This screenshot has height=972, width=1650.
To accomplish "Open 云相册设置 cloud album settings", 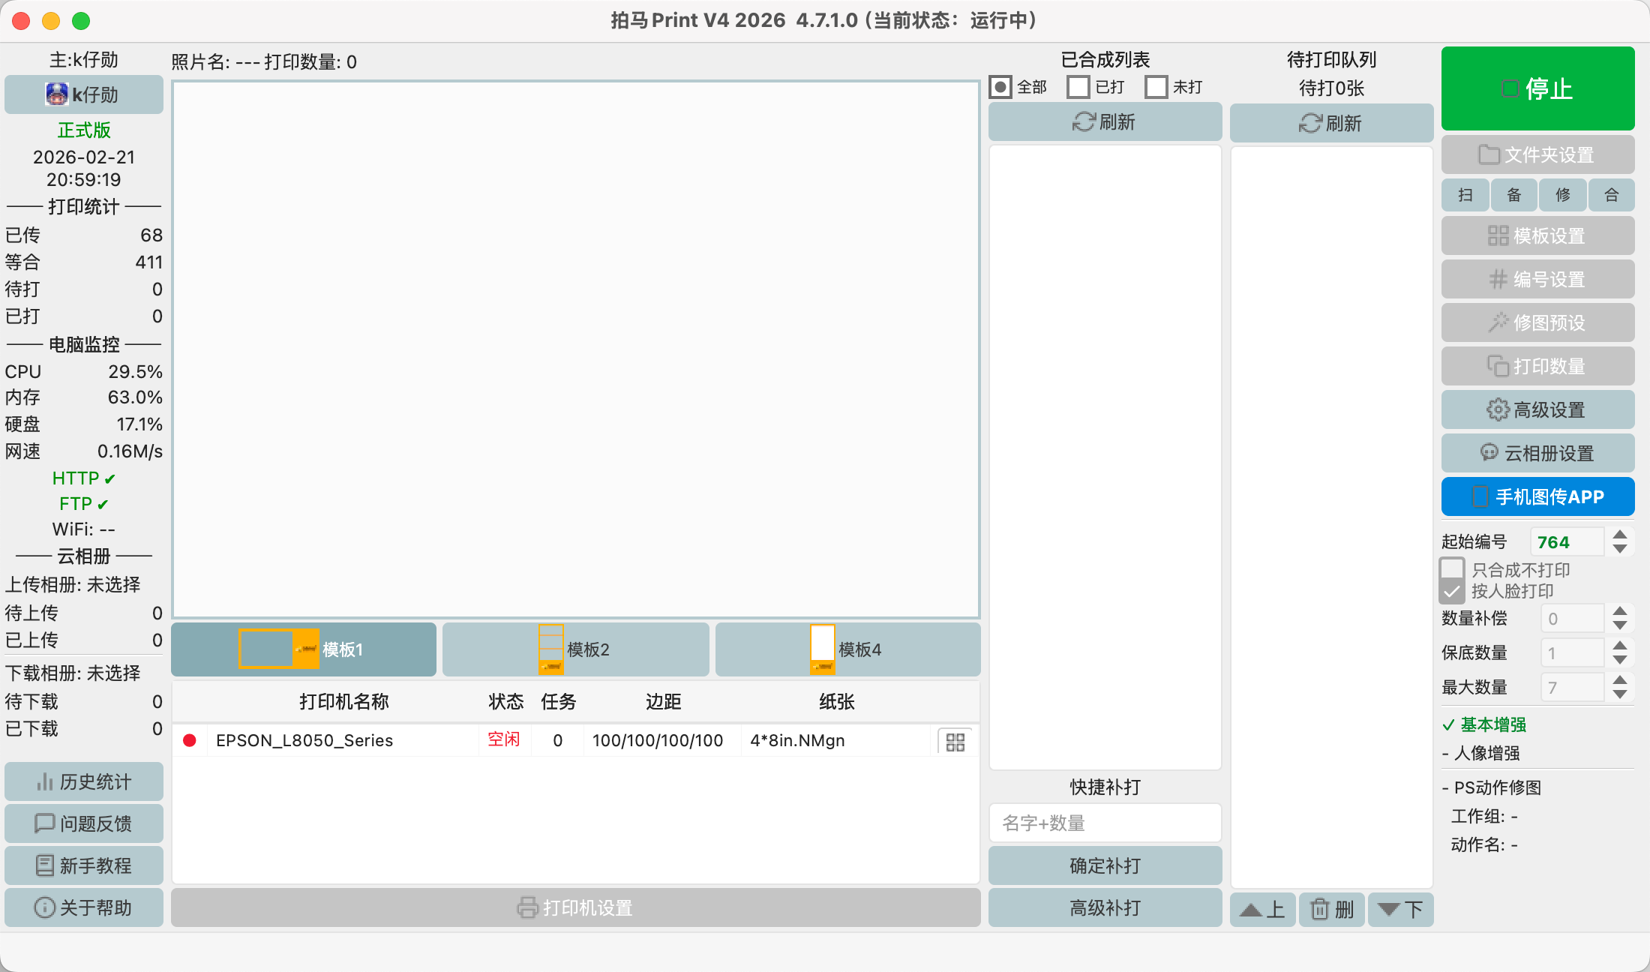I will (x=1537, y=454).
